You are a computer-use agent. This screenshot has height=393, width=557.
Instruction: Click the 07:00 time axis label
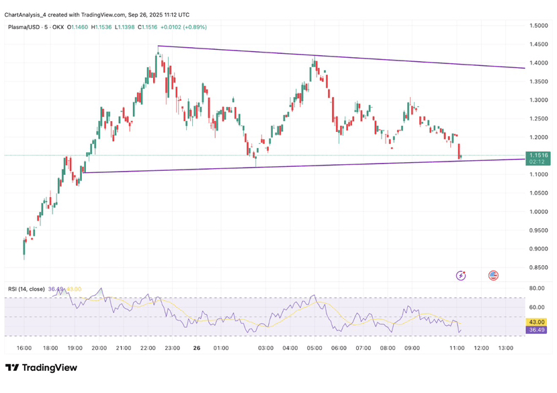(363, 348)
